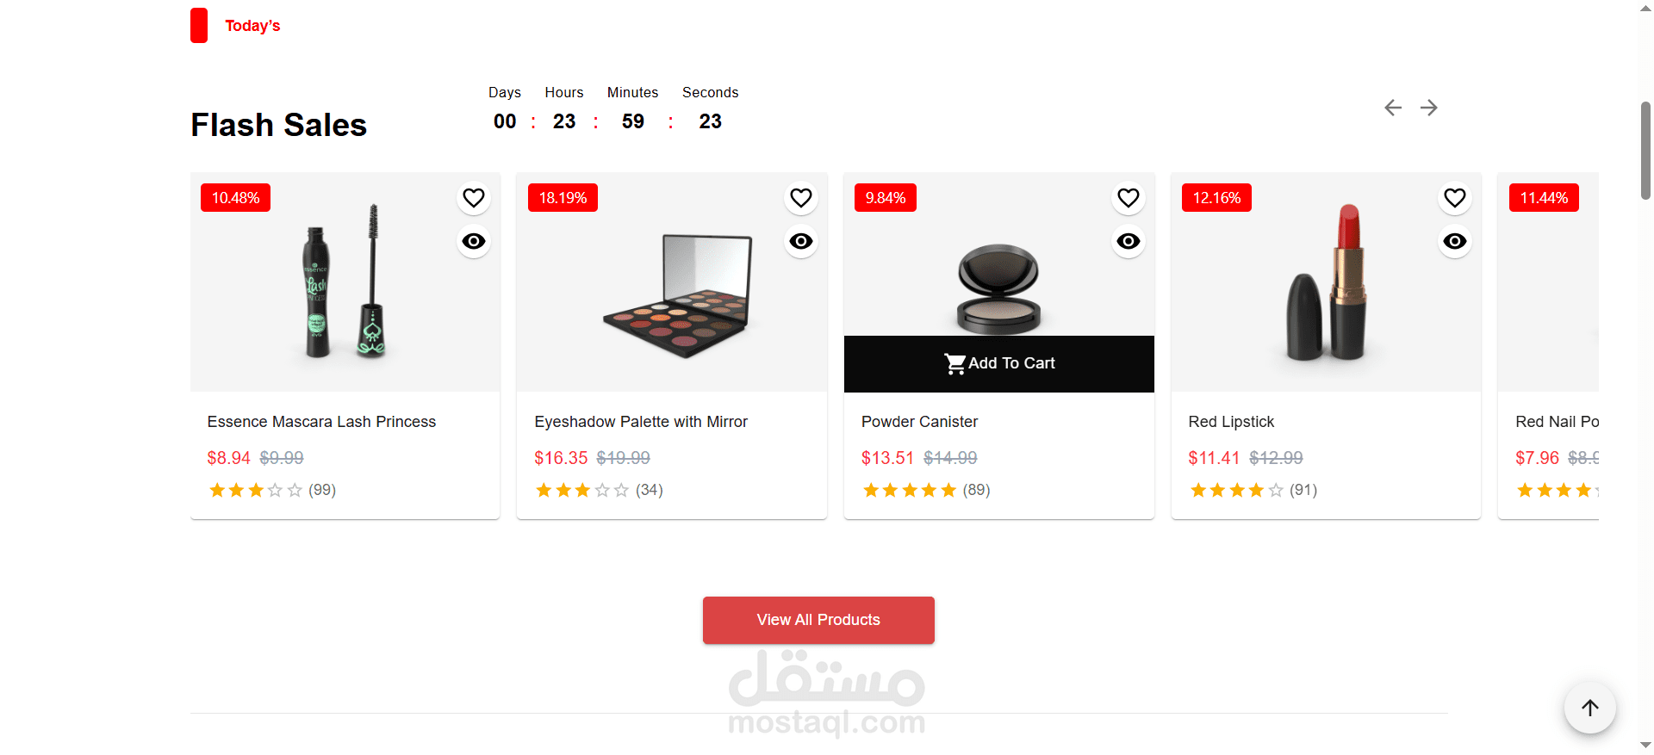
Task: Open Essence Mascara Lash Princess title
Action: click(x=321, y=422)
